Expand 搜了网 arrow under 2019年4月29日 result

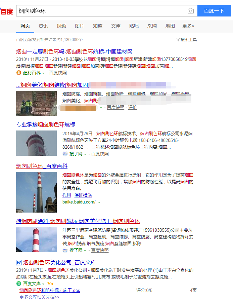pos(85,154)
